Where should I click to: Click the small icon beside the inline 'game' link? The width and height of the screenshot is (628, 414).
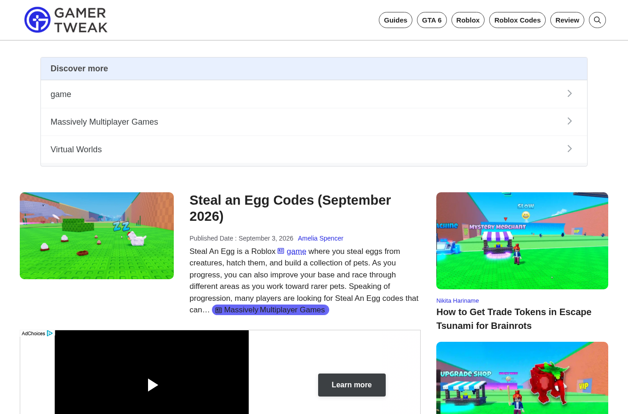[x=281, y=251]
